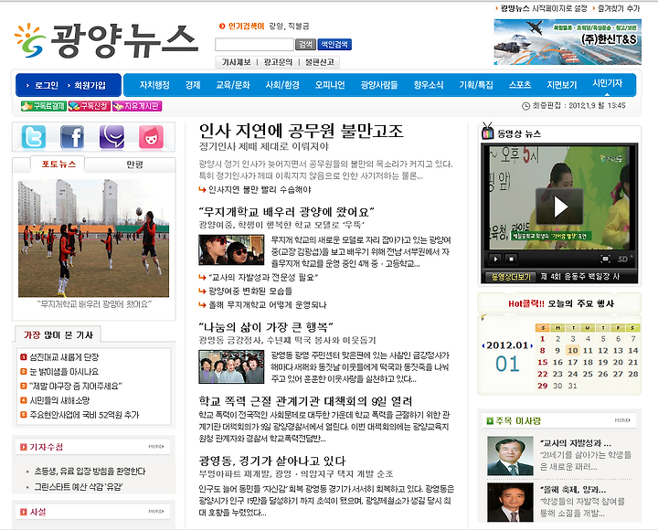Open related link 광양여중 변화된 모습들
This screenshot has width=658, height=530.
250,291
